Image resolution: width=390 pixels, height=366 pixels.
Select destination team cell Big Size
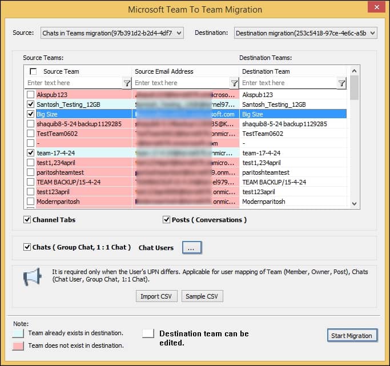[293, 114]
